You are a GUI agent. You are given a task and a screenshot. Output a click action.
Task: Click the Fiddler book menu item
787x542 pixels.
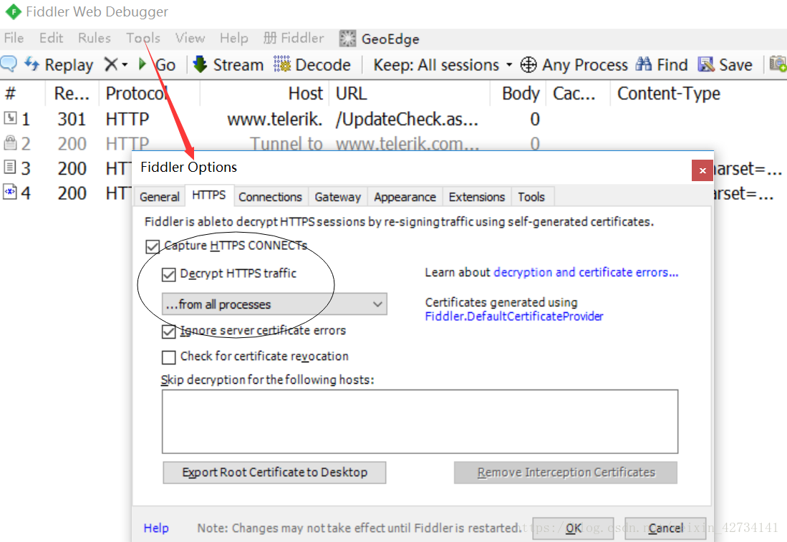pyautogui.click(x=294, y=38)
